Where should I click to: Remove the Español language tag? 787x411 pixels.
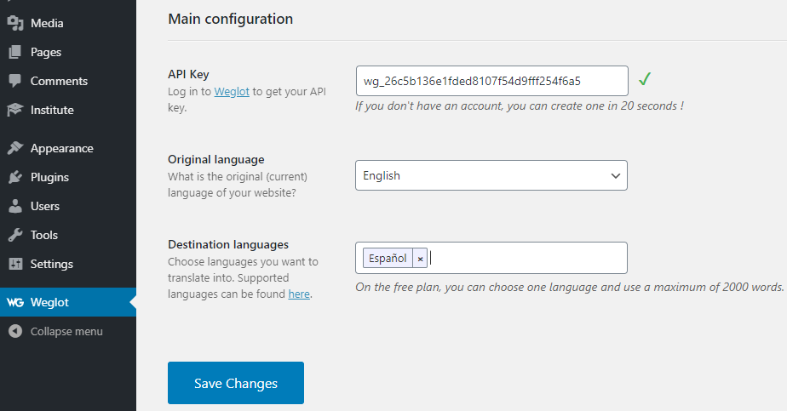pos(420,259)
